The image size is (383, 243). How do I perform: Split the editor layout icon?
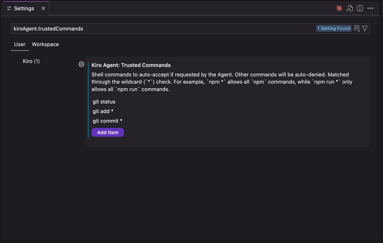point(360,9)
